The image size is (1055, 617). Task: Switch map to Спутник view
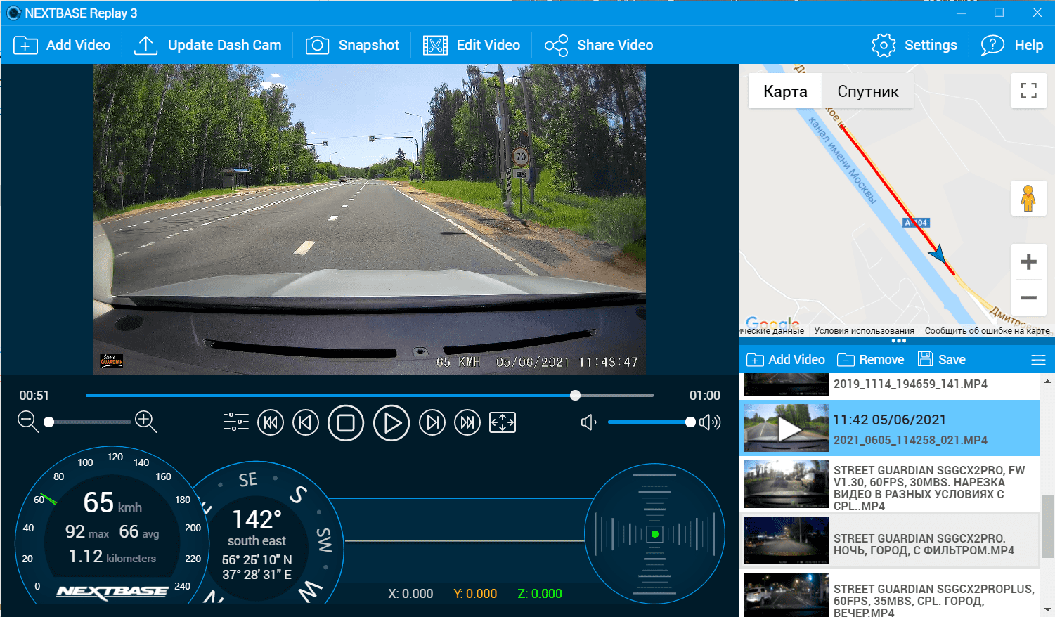[x=867, y=92]
